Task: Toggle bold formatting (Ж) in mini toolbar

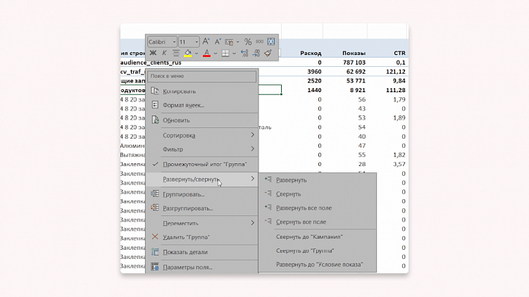Action: [154, 53]
